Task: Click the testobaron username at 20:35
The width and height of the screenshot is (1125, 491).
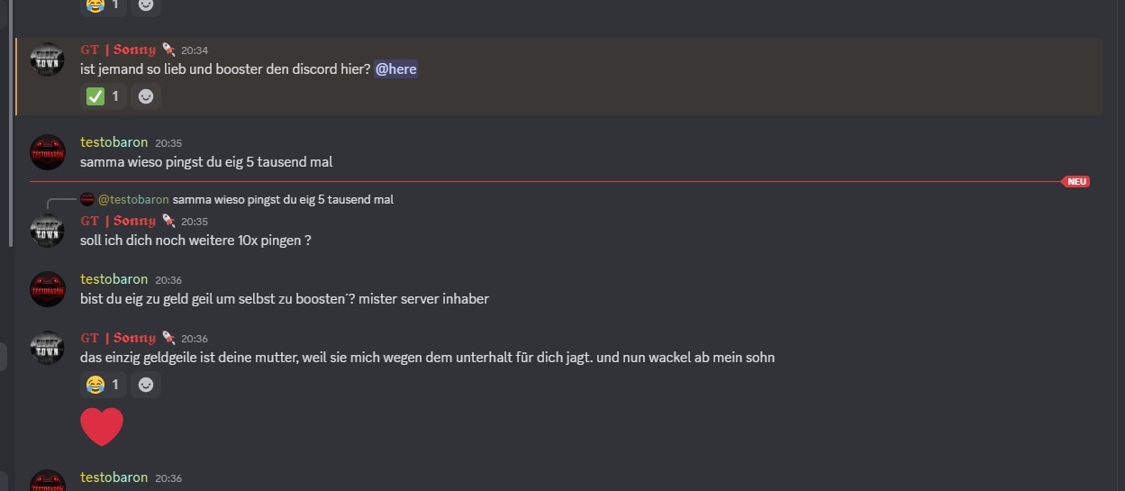Action: (113, 142)
